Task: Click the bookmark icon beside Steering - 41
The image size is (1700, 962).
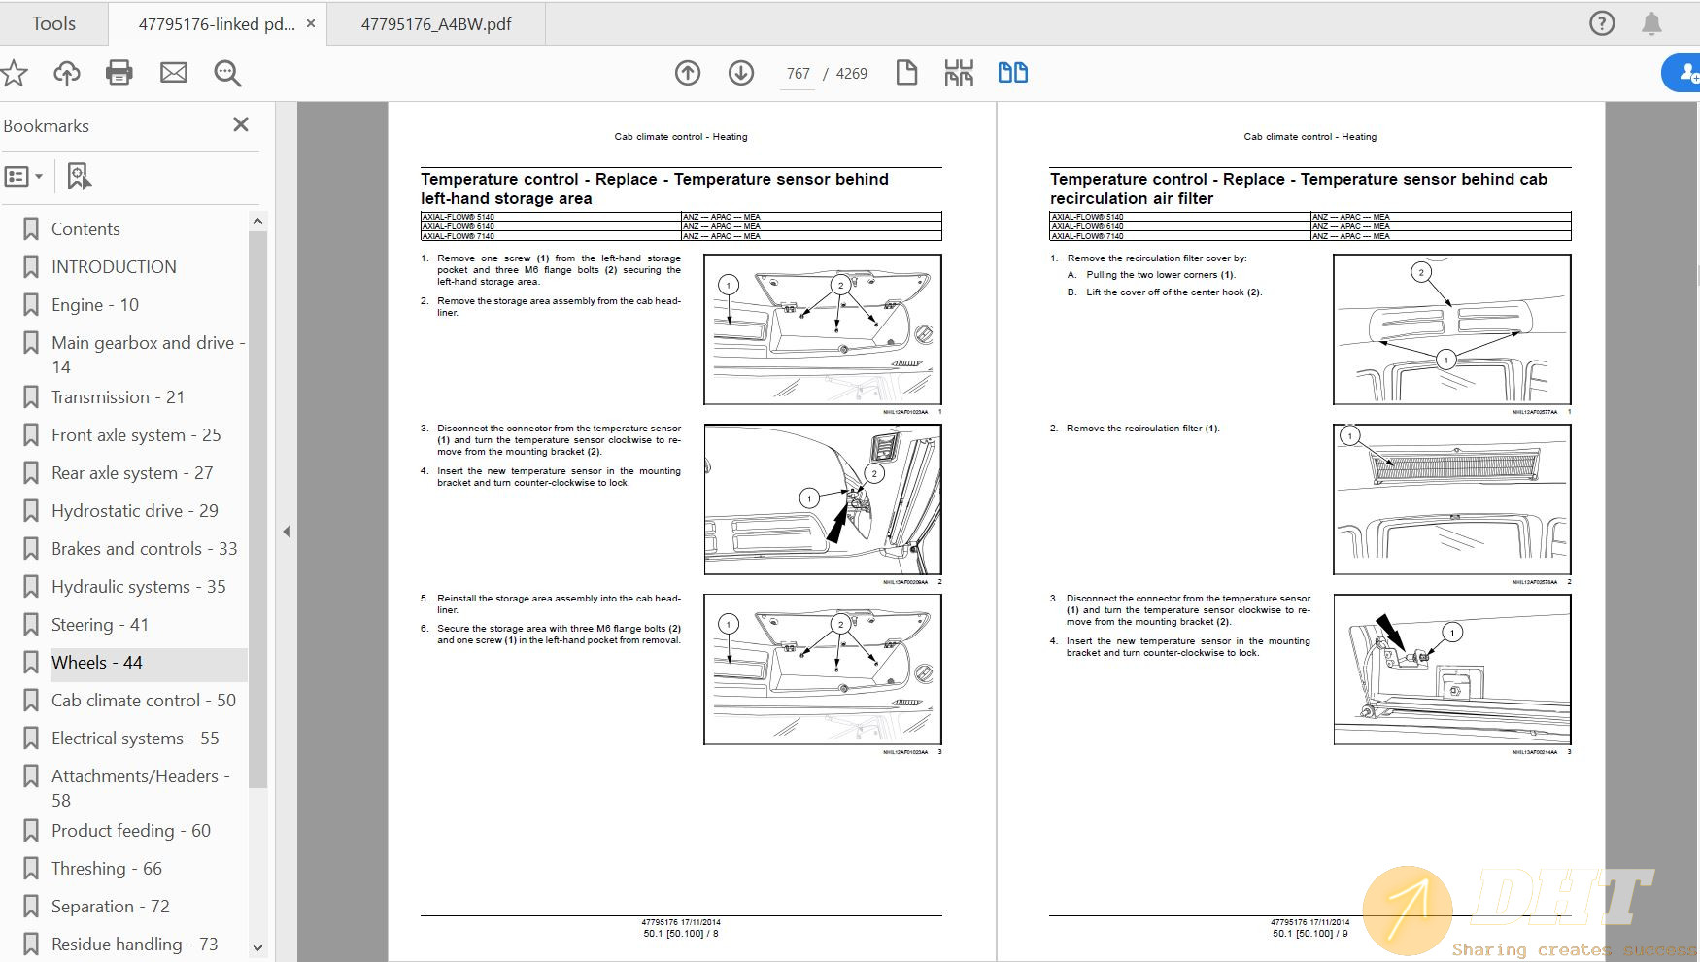Action: (31, 625)
